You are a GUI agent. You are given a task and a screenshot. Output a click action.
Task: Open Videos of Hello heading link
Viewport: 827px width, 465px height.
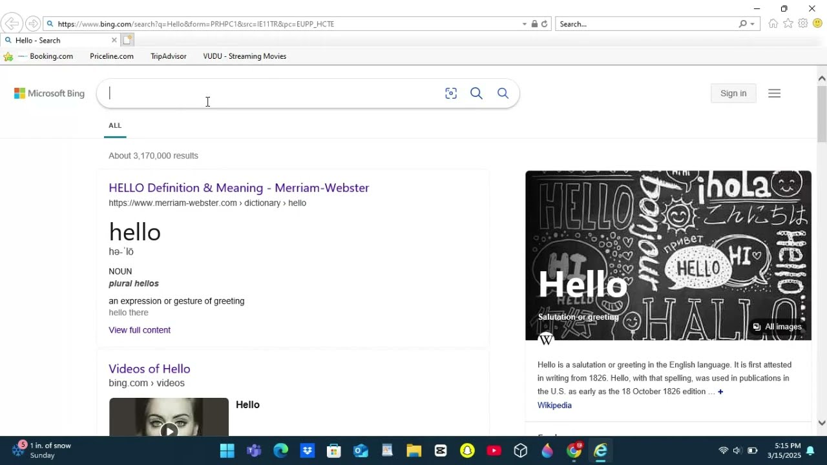point(149,369)
